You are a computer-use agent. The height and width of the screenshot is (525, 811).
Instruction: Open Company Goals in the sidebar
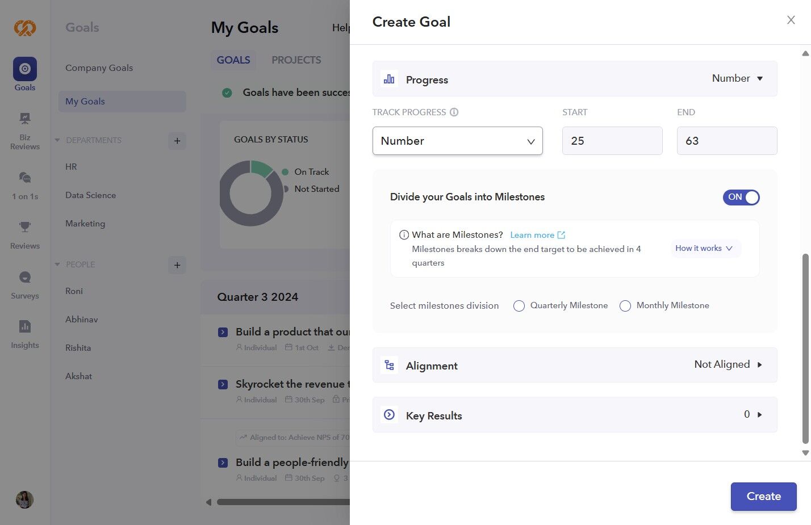pyautogui.click(x=99, y=68)
